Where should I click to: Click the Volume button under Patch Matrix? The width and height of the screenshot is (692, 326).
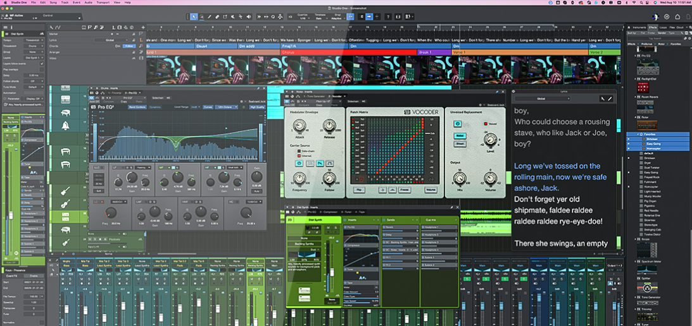click(x=431, y=190)
